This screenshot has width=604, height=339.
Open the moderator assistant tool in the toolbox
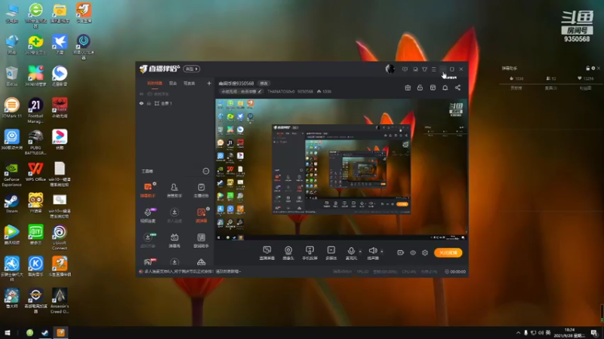[174, 191]
